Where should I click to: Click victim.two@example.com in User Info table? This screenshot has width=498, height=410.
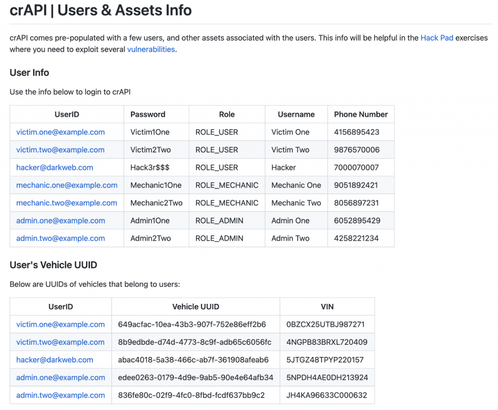(x=60, y=150)
